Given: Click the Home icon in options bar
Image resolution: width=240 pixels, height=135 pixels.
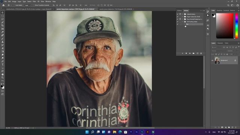Looking at the screenshot, I should (x=3, y=5).
